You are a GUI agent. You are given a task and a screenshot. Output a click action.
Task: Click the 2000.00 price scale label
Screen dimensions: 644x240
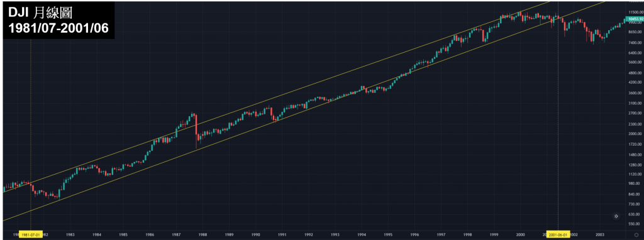635,134
